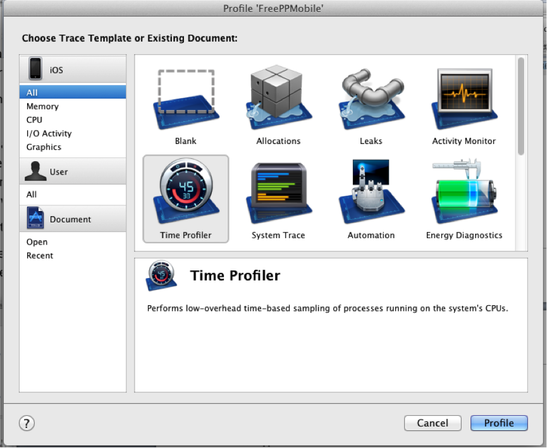The image size is (547, 448).
Task: Click the iOS section header label
Action: point(56,70)
